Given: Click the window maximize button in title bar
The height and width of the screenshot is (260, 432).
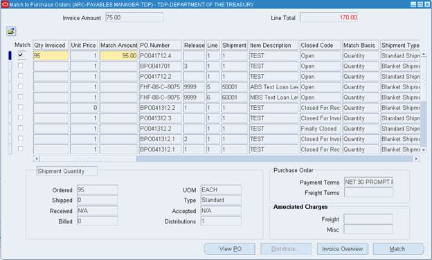Looking at the screenshot, I should pyautogui.click(x=420, y=5).
